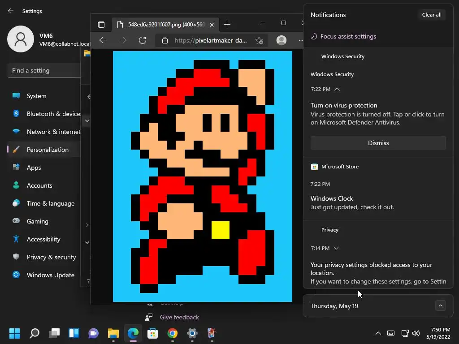Screen dimensions: 459x344
Task: Collapse the Windows Security 7:22 PM notification
Action: point(337,89)
